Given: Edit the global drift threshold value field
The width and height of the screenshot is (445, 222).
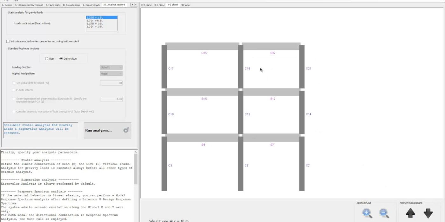Looking at the screenshot, I should [111, 83].
